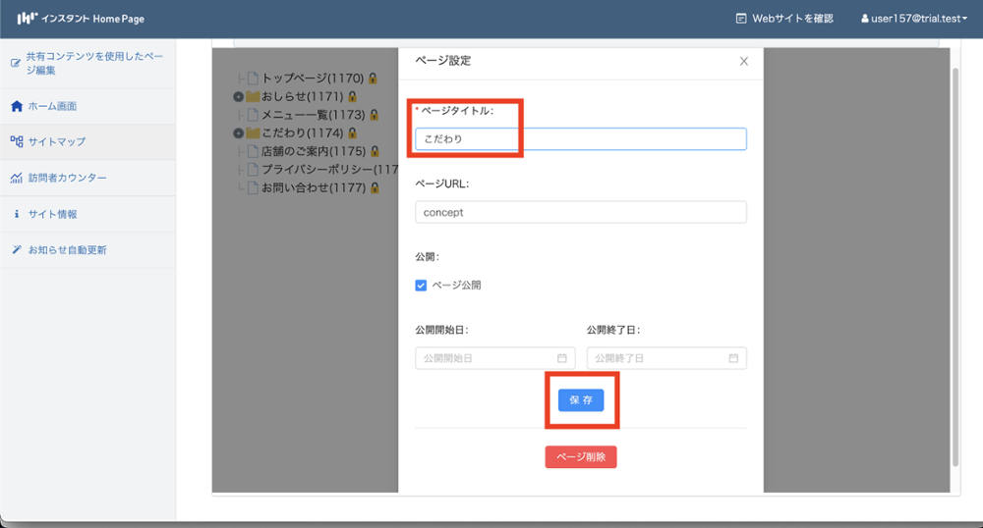This screenshot has height=528, width=983.
Task: Uncheck the ページ公開 checkbox
Action: [422, 286]
